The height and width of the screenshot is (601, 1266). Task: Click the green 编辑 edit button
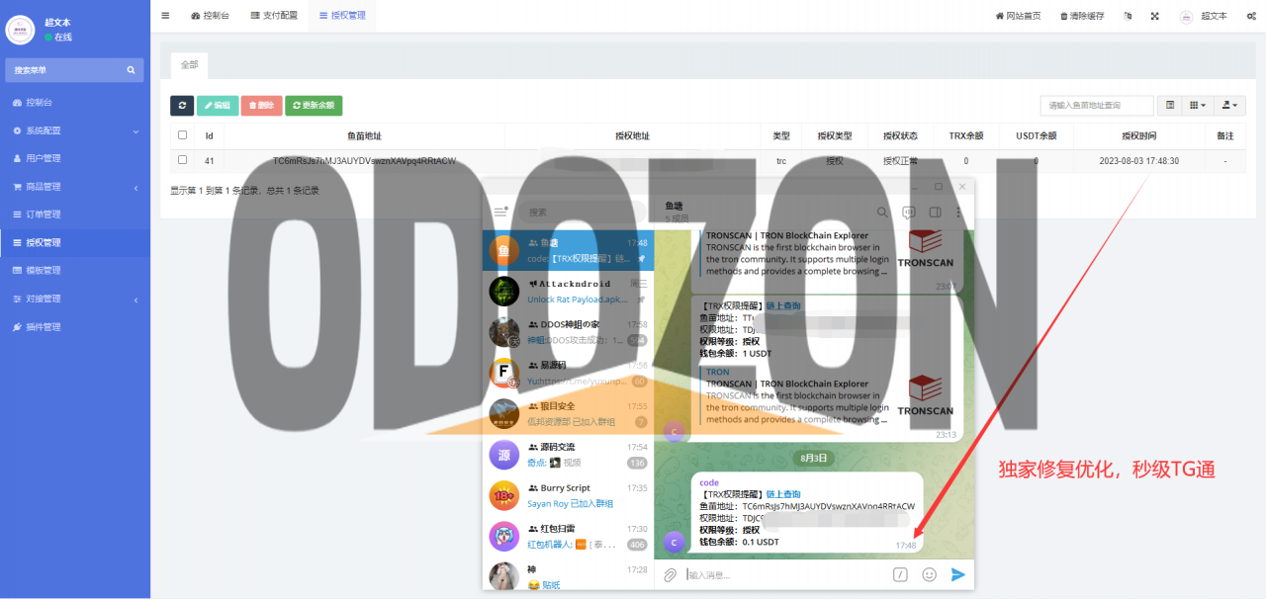coord(218,105)
